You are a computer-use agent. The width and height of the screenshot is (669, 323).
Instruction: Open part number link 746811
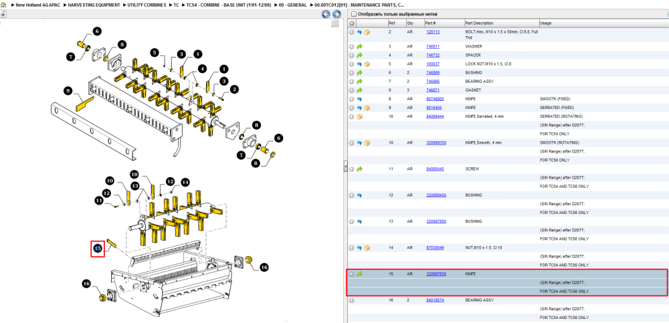click(433, 46)
